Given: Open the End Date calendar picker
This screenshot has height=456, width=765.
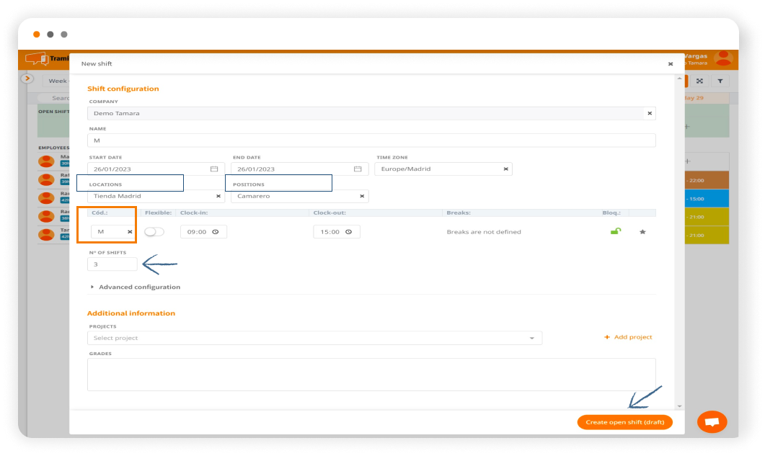Looking at the screenshot, I should click(357, 169).
